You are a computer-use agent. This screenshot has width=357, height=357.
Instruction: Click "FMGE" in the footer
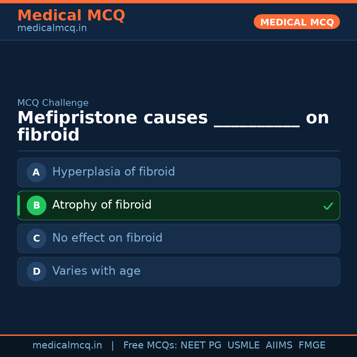(312, 345)
